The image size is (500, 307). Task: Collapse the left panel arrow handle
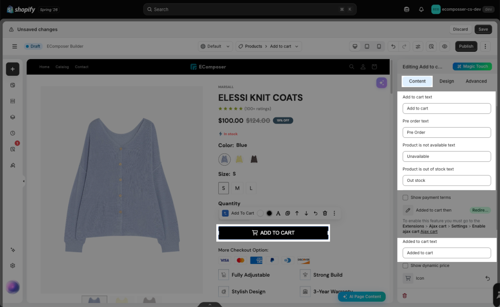pos(23,181)
